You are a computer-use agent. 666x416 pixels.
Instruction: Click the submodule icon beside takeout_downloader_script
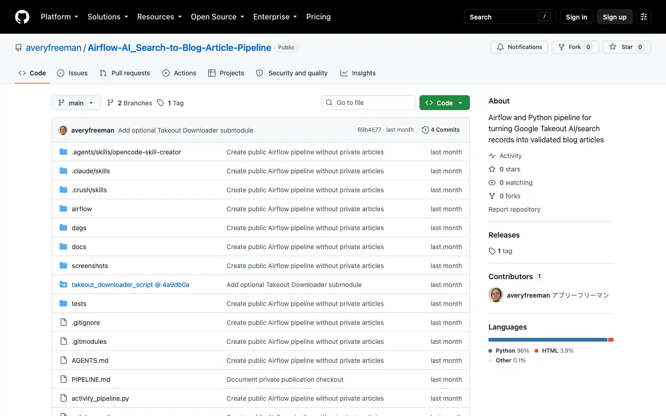pyautogui.click(x=63, y=285)
